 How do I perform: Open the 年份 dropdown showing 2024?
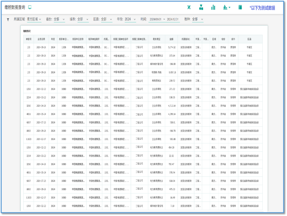(x=130, y=19)
